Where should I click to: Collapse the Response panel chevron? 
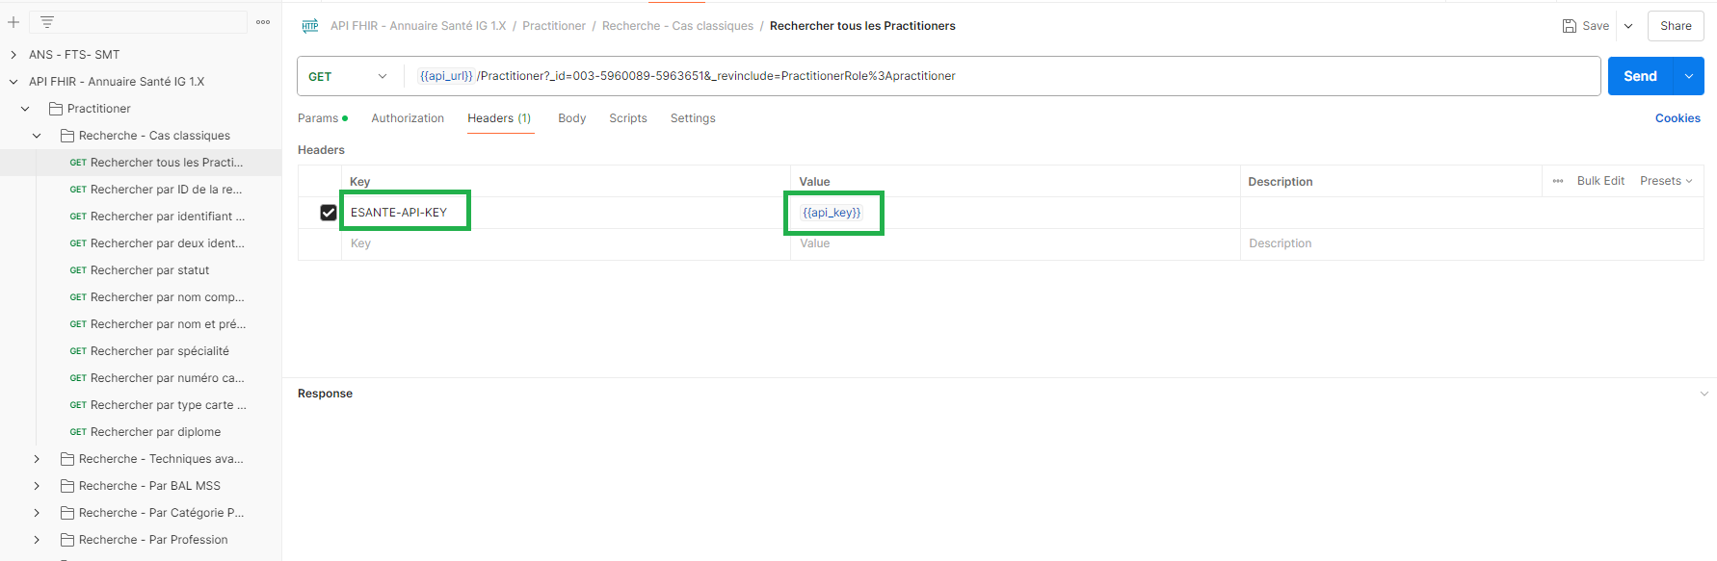(x=1704, y=394)
